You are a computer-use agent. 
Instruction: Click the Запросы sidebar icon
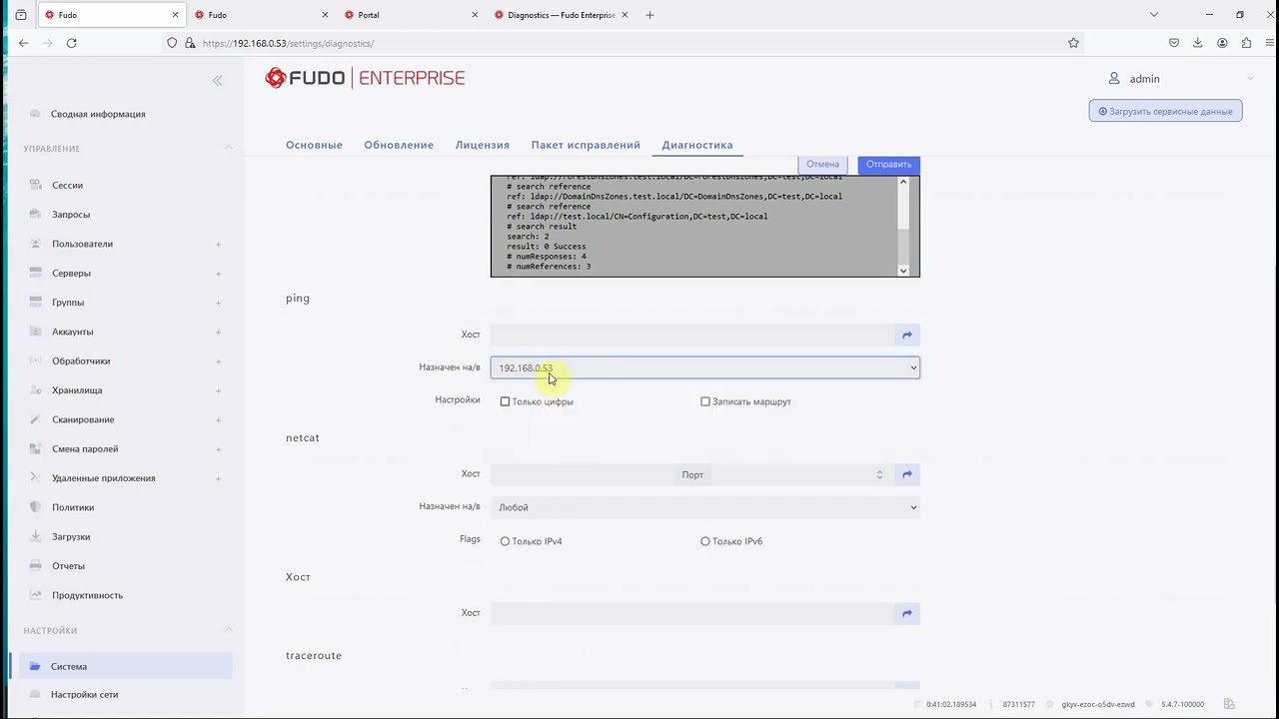pos(35,215)
